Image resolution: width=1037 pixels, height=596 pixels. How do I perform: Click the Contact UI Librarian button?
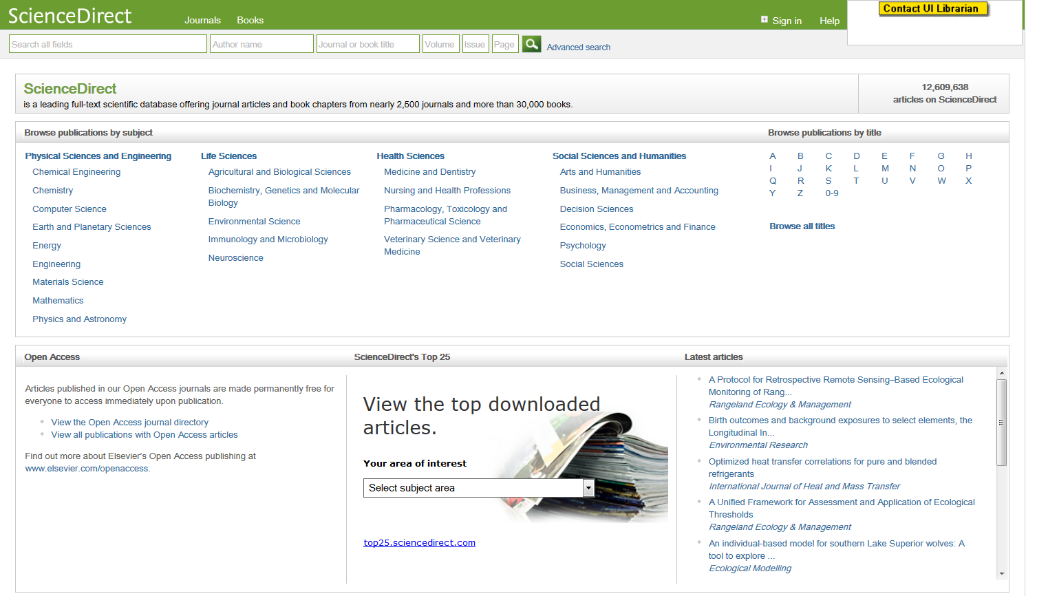point(932,9)
